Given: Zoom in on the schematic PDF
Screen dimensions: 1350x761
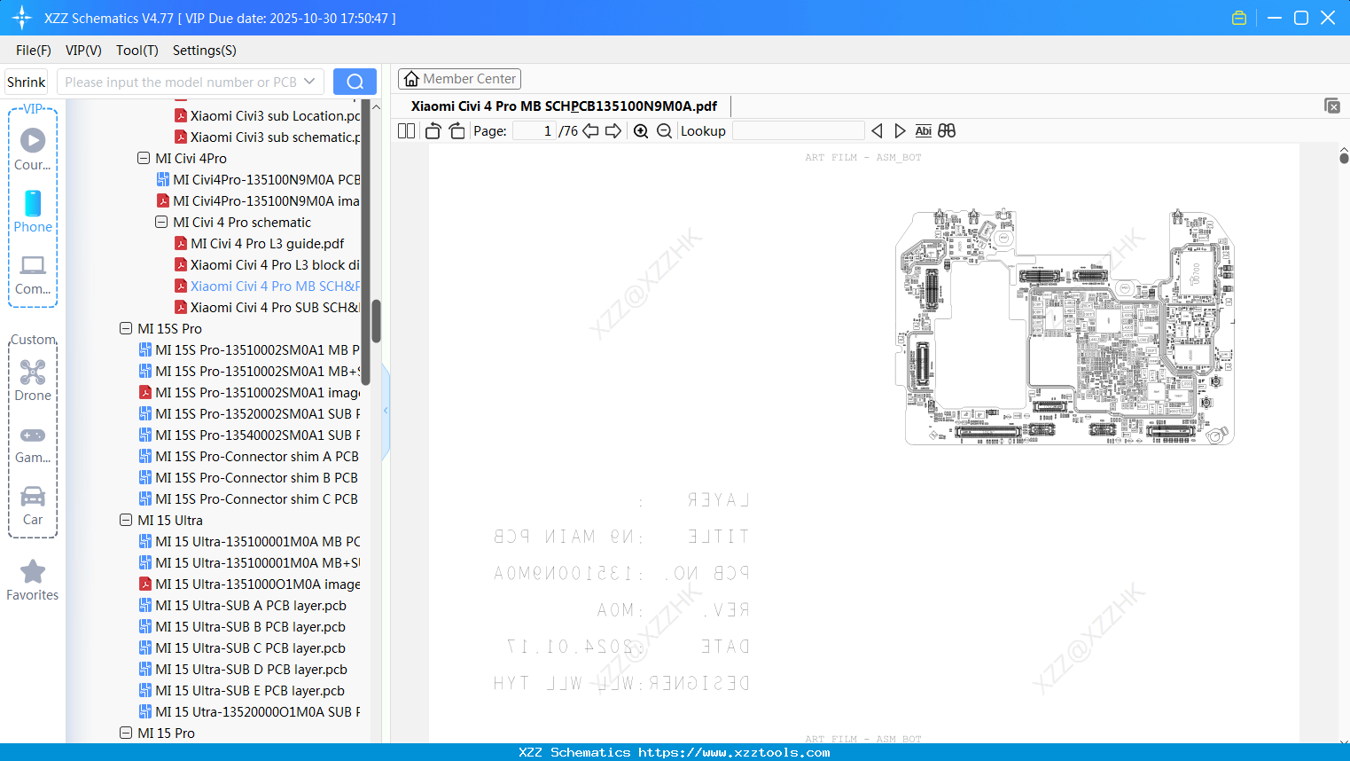Looking at the screenshot, I should [640, 130].
